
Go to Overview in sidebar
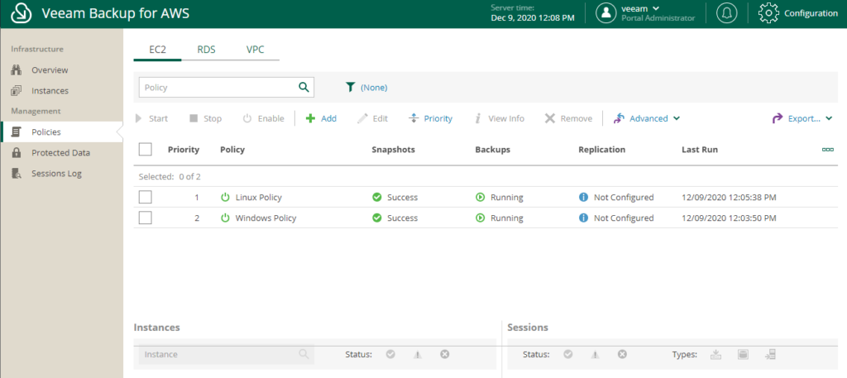[x=50, y=70]
